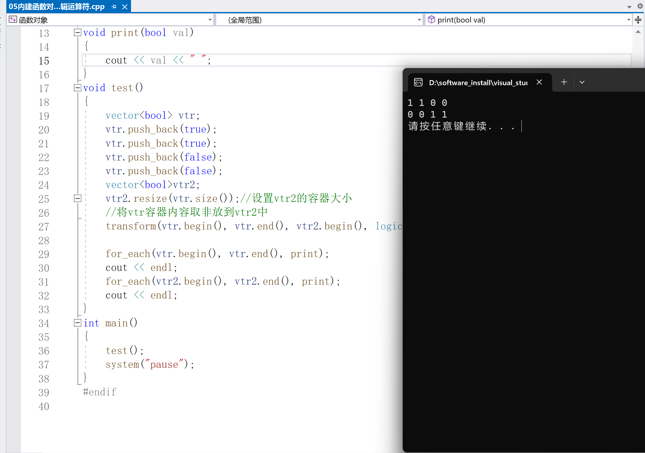Open the print(bool val) member dropdown
This screenshot has width=645, height=453.
coord(629,20)
